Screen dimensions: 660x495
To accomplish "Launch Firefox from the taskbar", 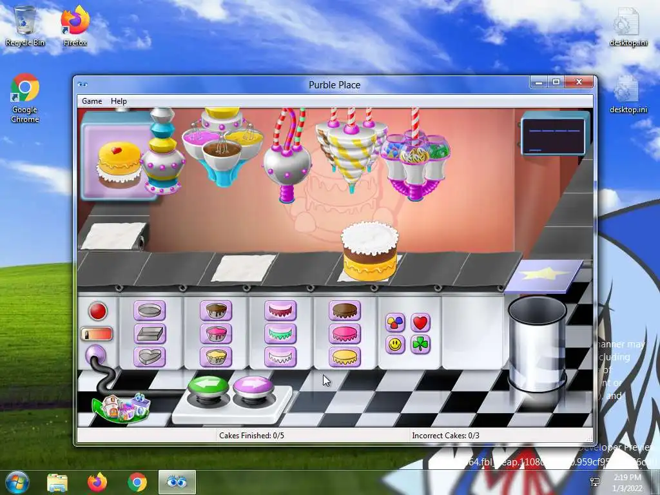I will click(97, 482).
